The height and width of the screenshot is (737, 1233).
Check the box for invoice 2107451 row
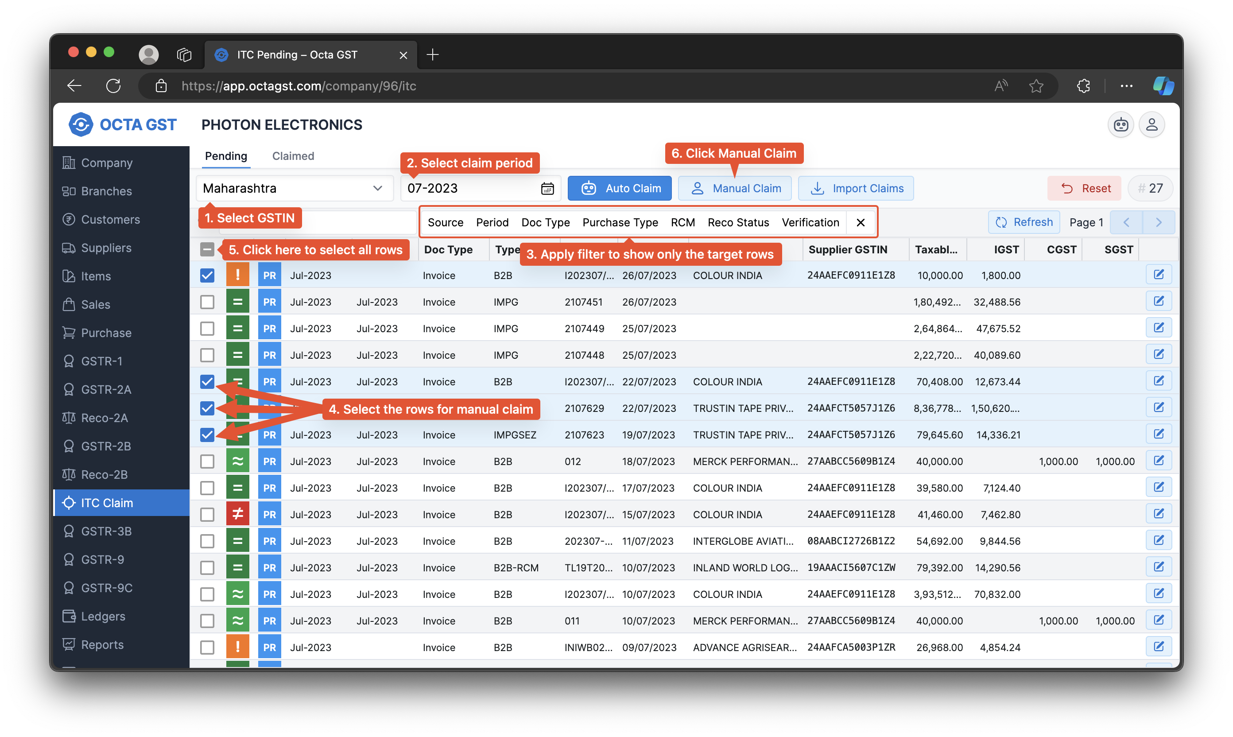coord(207,302)
